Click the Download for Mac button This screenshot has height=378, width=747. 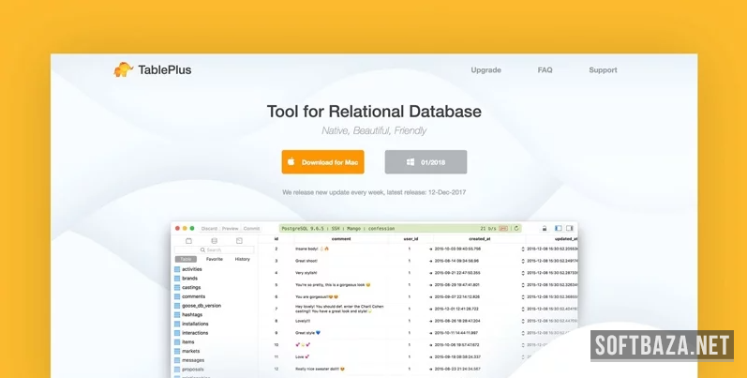click(x=322, y=162)
